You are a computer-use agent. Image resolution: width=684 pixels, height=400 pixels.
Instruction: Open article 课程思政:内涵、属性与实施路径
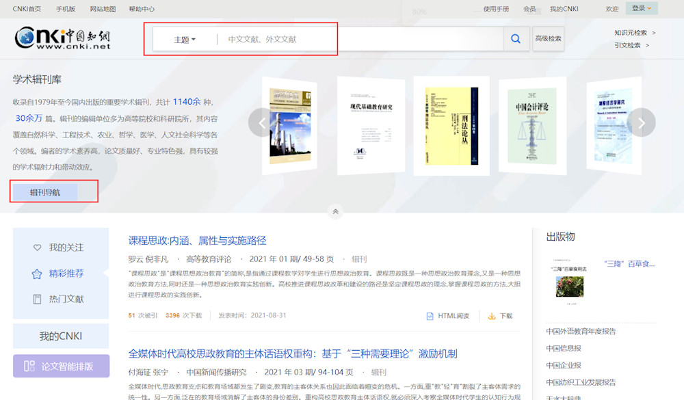tap(197, 241)
